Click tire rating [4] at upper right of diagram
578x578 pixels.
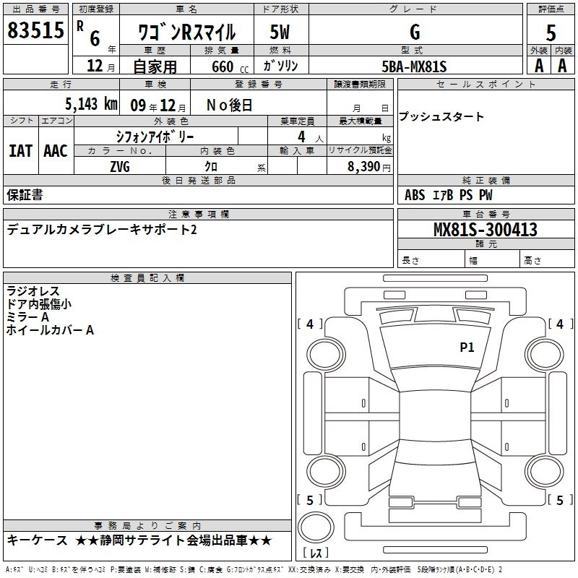[561, 324]
